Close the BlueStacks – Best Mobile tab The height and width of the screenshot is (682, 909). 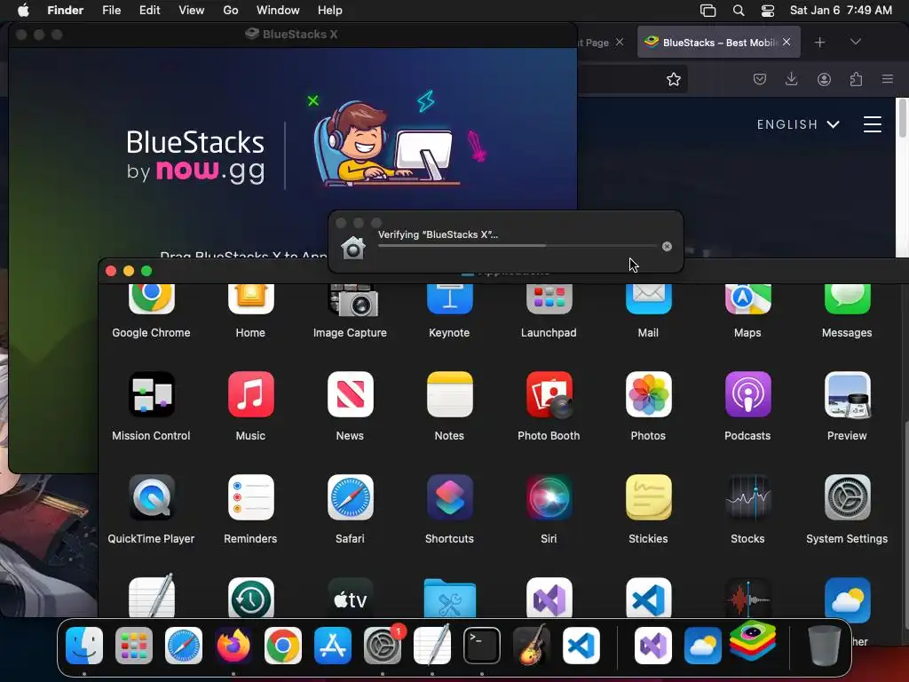(786, 42)
